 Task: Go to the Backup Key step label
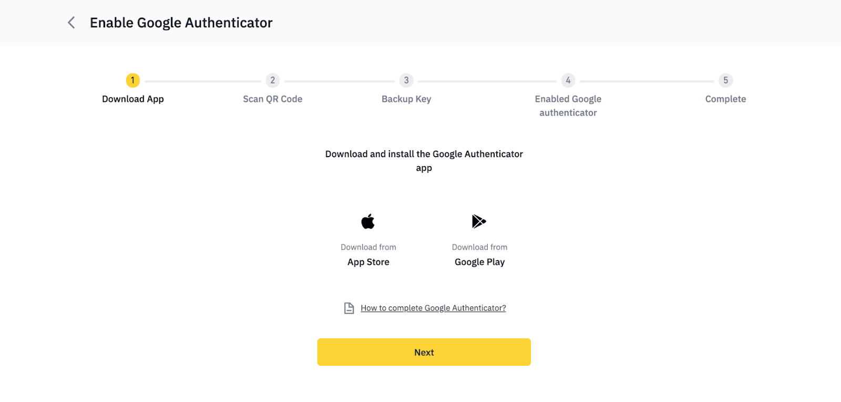pyautogui.click(x=406, y=99)
